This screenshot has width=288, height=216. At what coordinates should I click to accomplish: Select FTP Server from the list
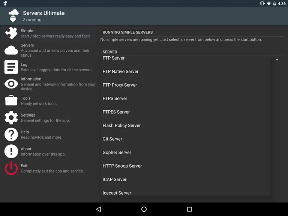tap(114, 58)
